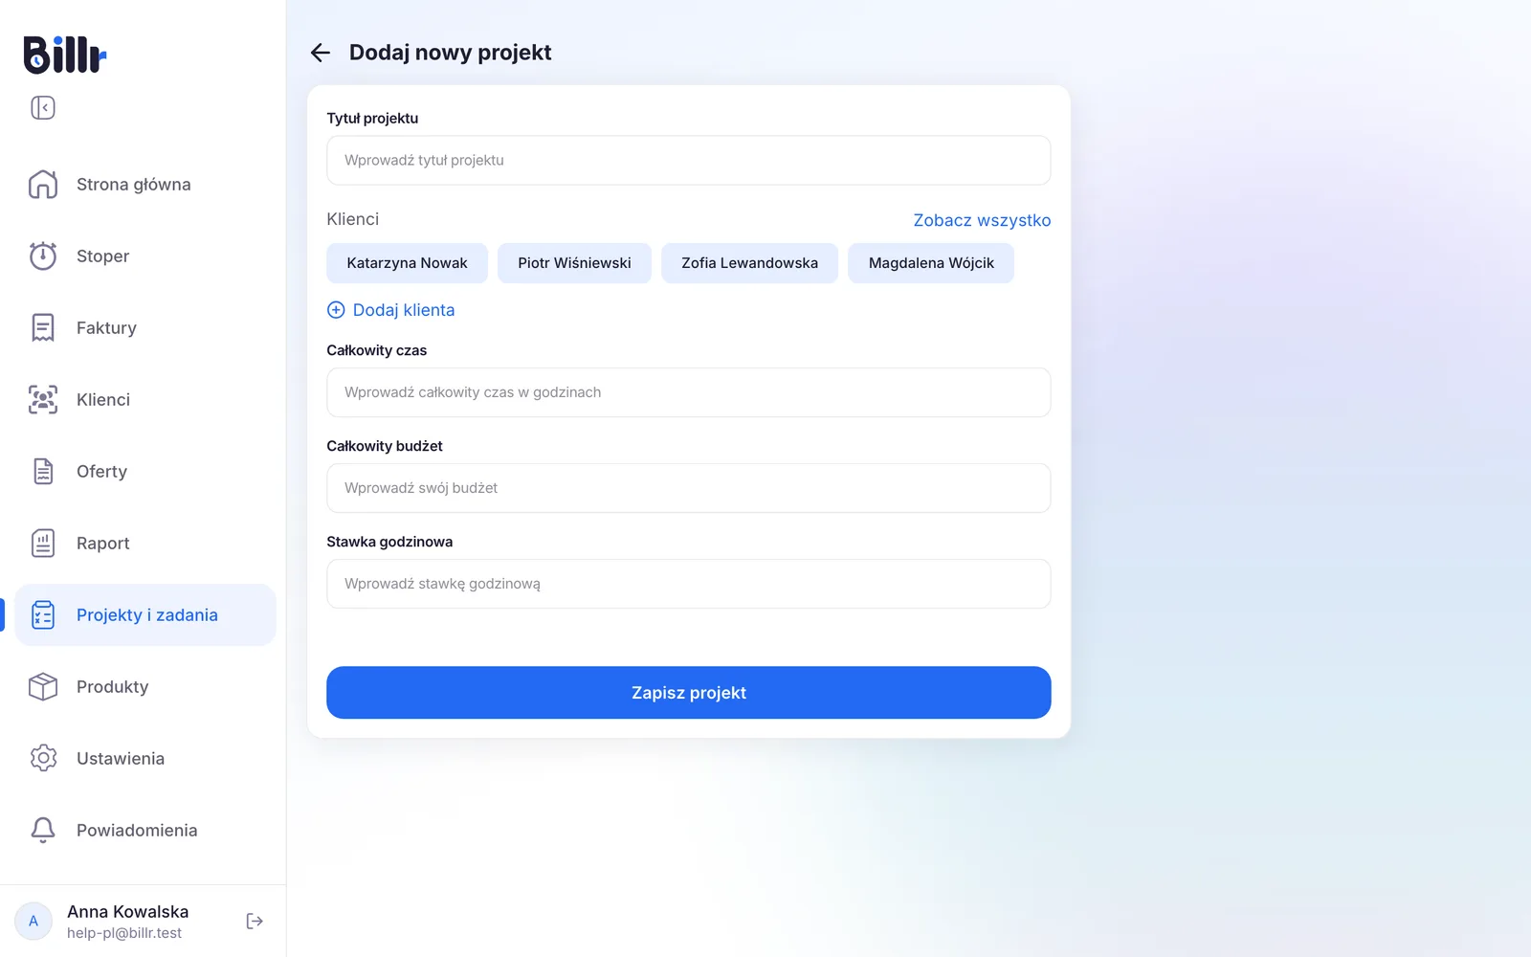Viewport: 1531px width, 957px height.
Task: Open Klienci in the sidebar
Action: point(144,399)
